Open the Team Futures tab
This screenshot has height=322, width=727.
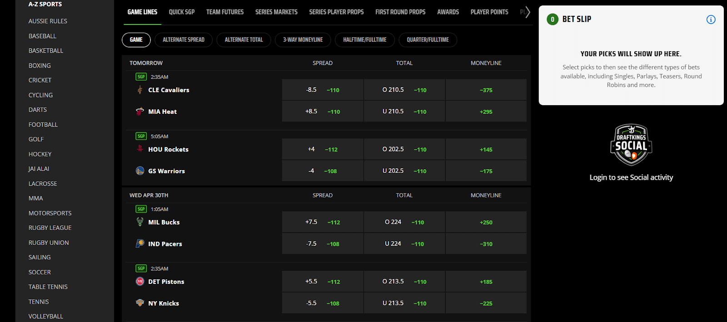coord(225,12)
